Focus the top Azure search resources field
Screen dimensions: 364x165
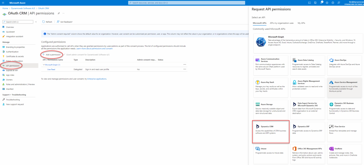[x=187, y=3]
